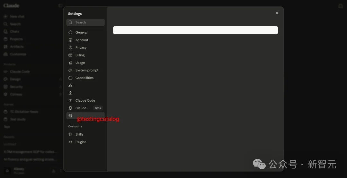Open Claude Code settings in the dialog
This screenshot has height=178, width=347.
coord(85,100)
